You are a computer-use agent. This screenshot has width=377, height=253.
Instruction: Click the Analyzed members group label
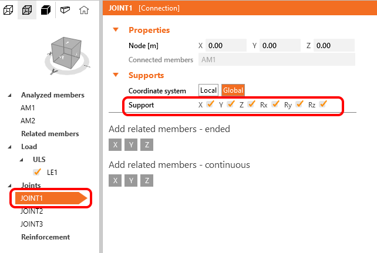[53, 95]
